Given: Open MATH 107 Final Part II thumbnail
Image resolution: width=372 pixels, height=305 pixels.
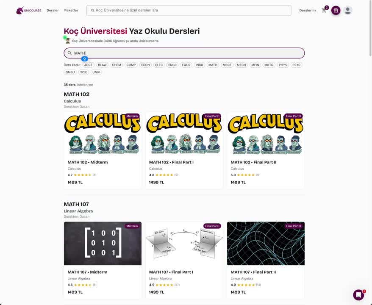Looking at the screenshot, I should (266, 243).
